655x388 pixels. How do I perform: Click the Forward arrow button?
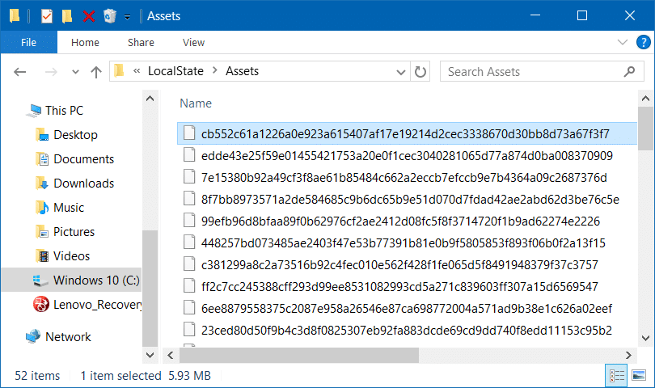[x=51, y=72]
